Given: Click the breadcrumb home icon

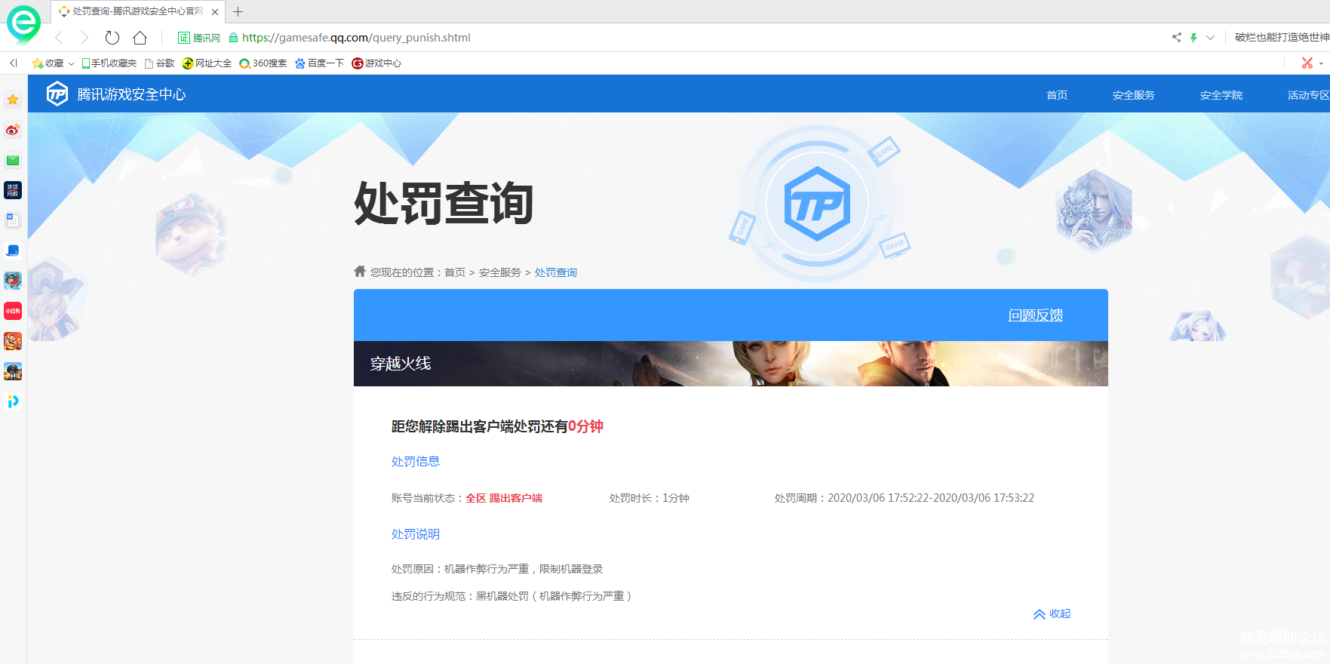Looking at the screenshot, I should pyautogui.click(x=360, y=272).
